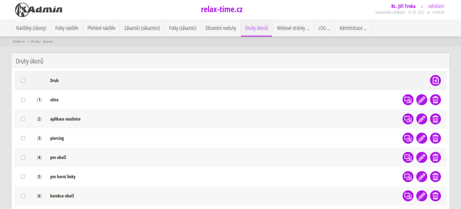Delete the pm obočí entry
The image size is (461, 209).
[435, 157]
